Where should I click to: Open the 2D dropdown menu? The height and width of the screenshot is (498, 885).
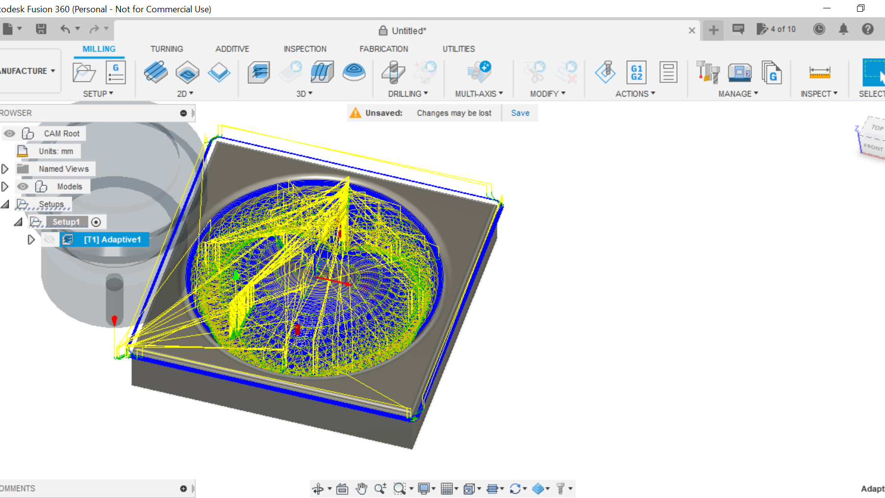pos(185,94)
